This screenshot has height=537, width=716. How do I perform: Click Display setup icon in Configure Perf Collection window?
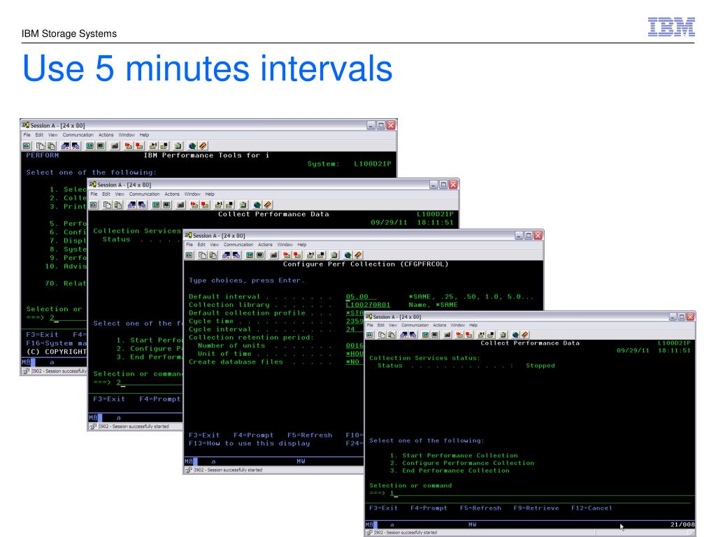[x=250, y=255]
